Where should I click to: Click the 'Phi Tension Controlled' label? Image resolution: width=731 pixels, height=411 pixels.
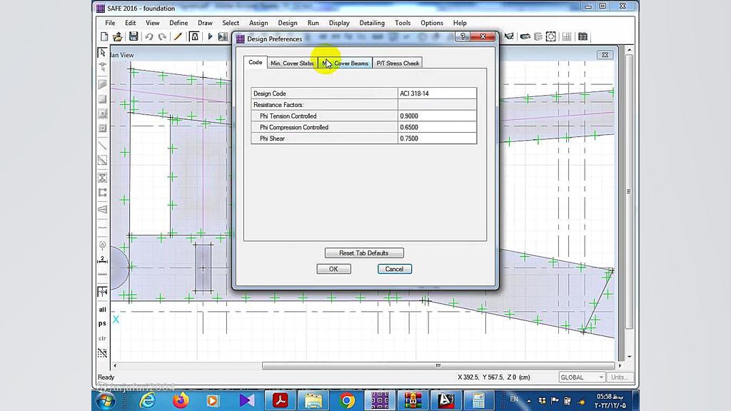coord(288,116)
